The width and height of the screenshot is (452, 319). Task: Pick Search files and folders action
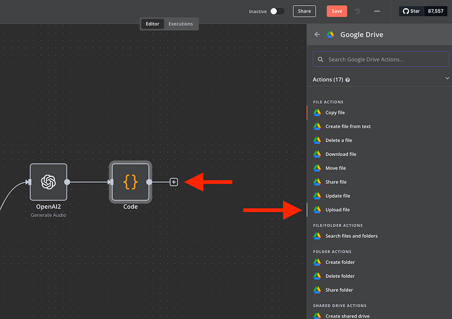click(x=351, y=236)
